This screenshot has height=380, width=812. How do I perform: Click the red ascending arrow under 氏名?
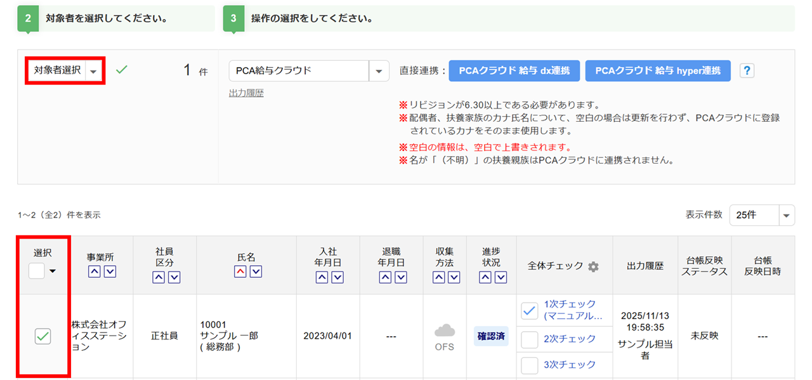[x=240, y=272]
